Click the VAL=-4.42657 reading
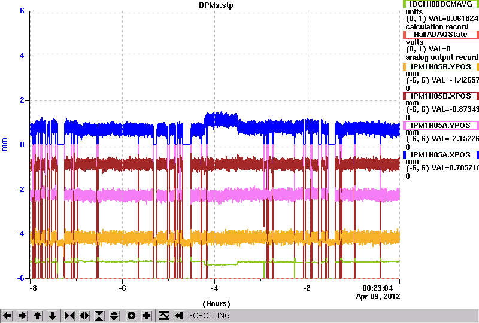The width and height of the screenshot is (479, 323). (454, 80)
